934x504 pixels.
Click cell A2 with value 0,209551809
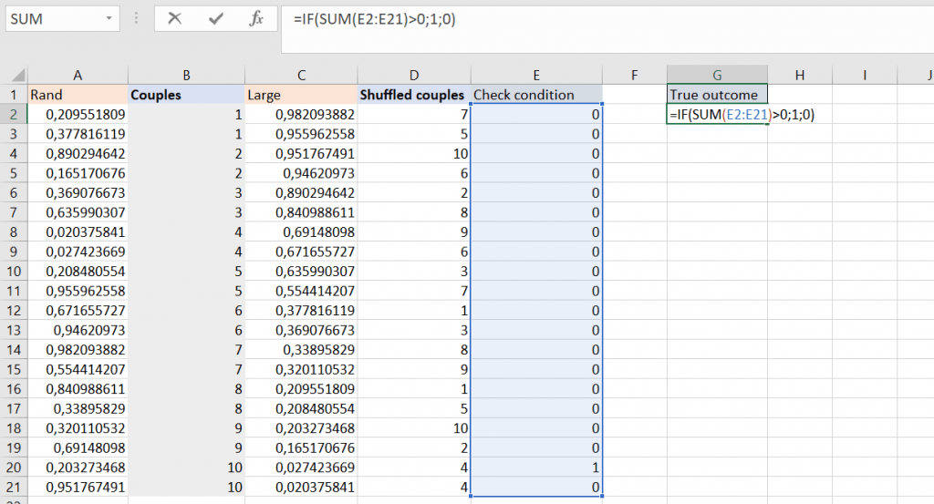(78, 115)
